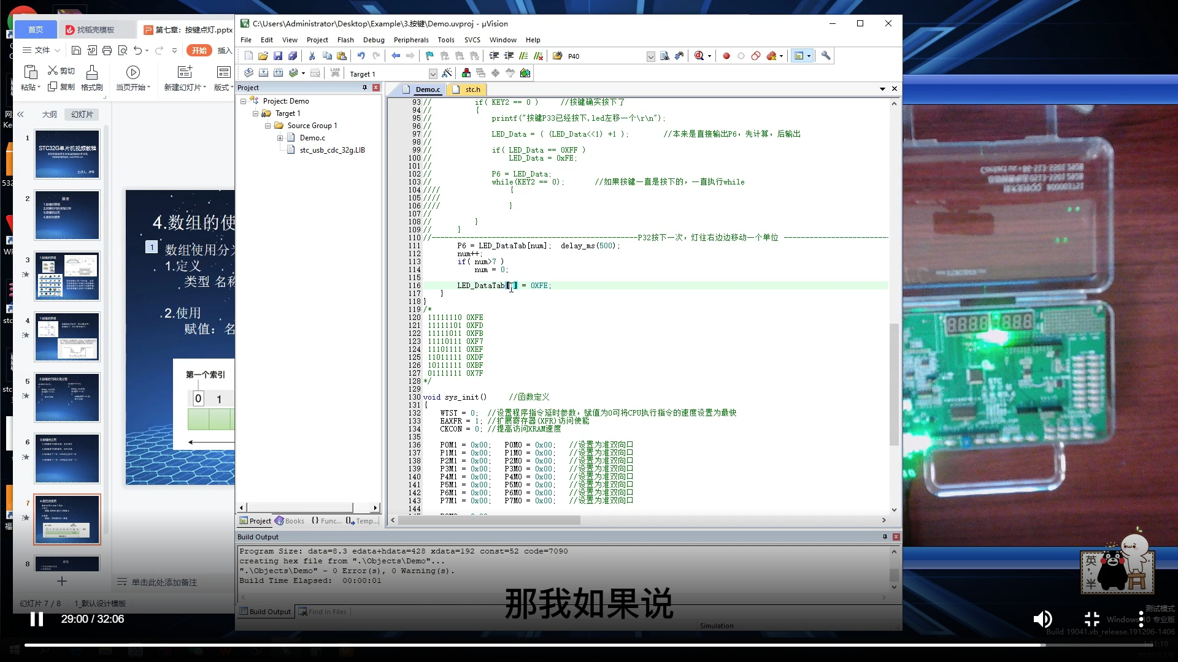Open Pack Installer icon on build toolbar
This screenshot has width=1178, height=662.
click(525, 73)
